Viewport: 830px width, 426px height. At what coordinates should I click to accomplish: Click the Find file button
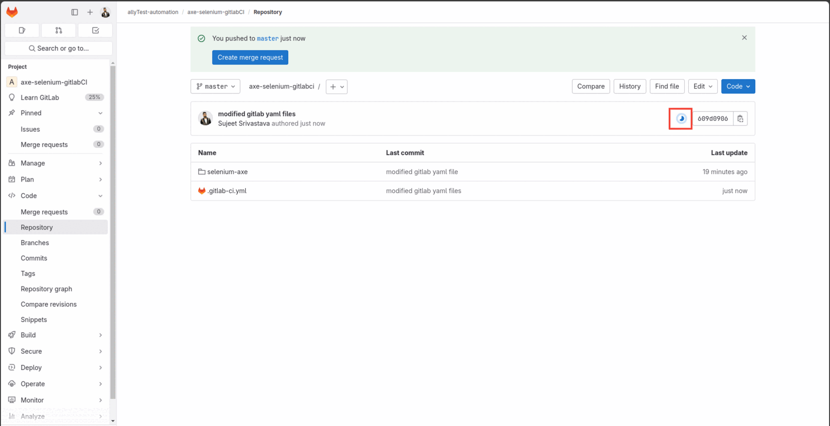pos(667,86)
